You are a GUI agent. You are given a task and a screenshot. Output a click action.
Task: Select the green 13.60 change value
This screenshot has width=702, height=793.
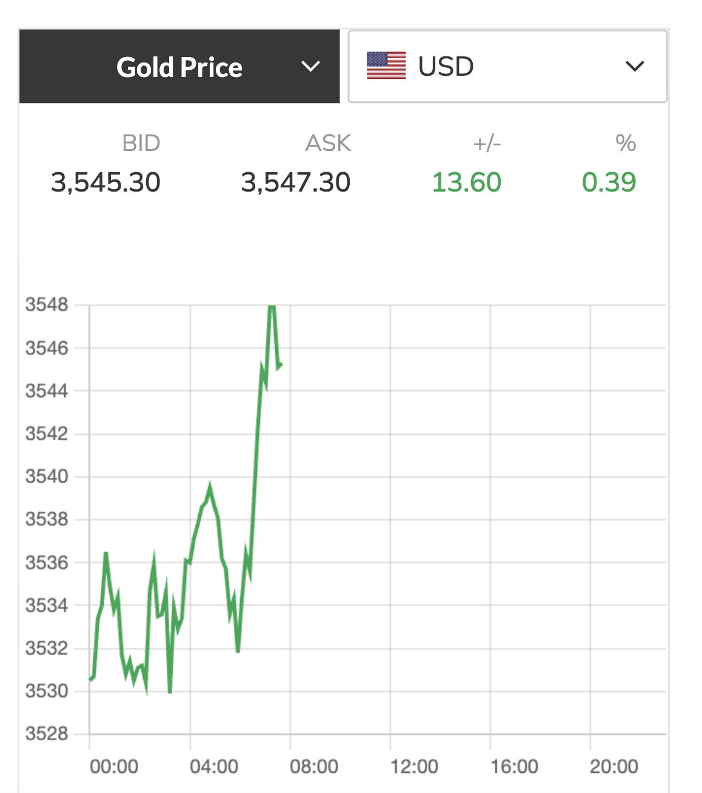click(466, 182)
